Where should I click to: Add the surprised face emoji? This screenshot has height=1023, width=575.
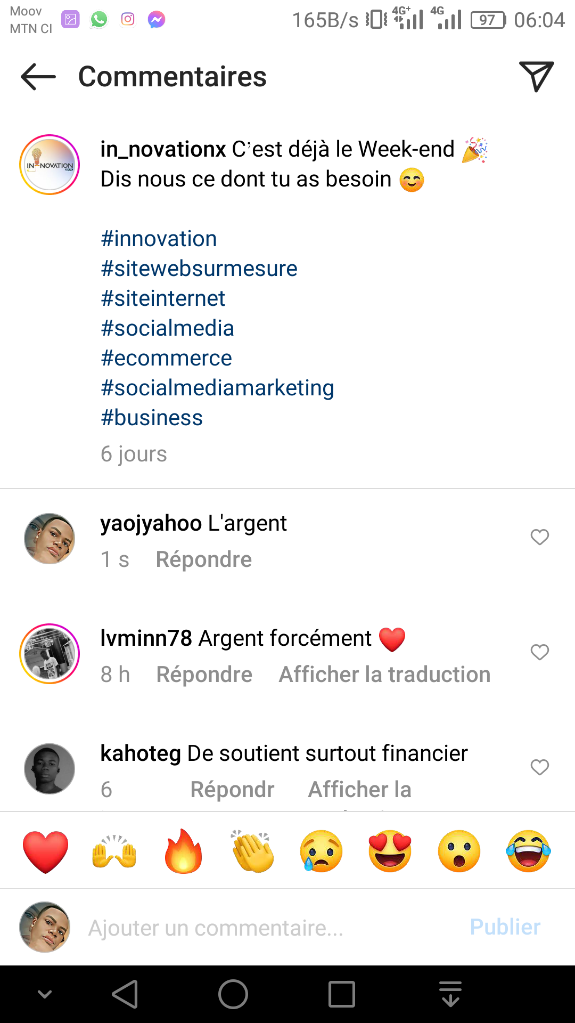pyautogui.click(x=459, y=851)
